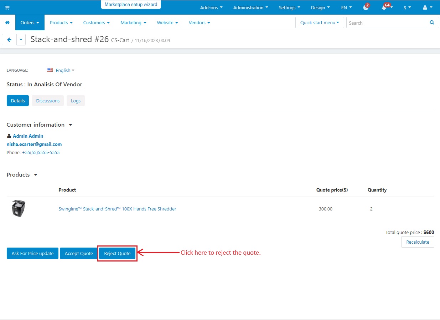Go to the home dashboard icon
Image resolution: width=440 pixels, height=320 pixels.
click(x=7, y=22)
